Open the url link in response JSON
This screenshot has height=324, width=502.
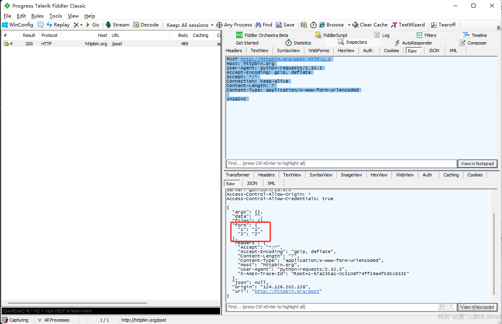tap(287, 291)
